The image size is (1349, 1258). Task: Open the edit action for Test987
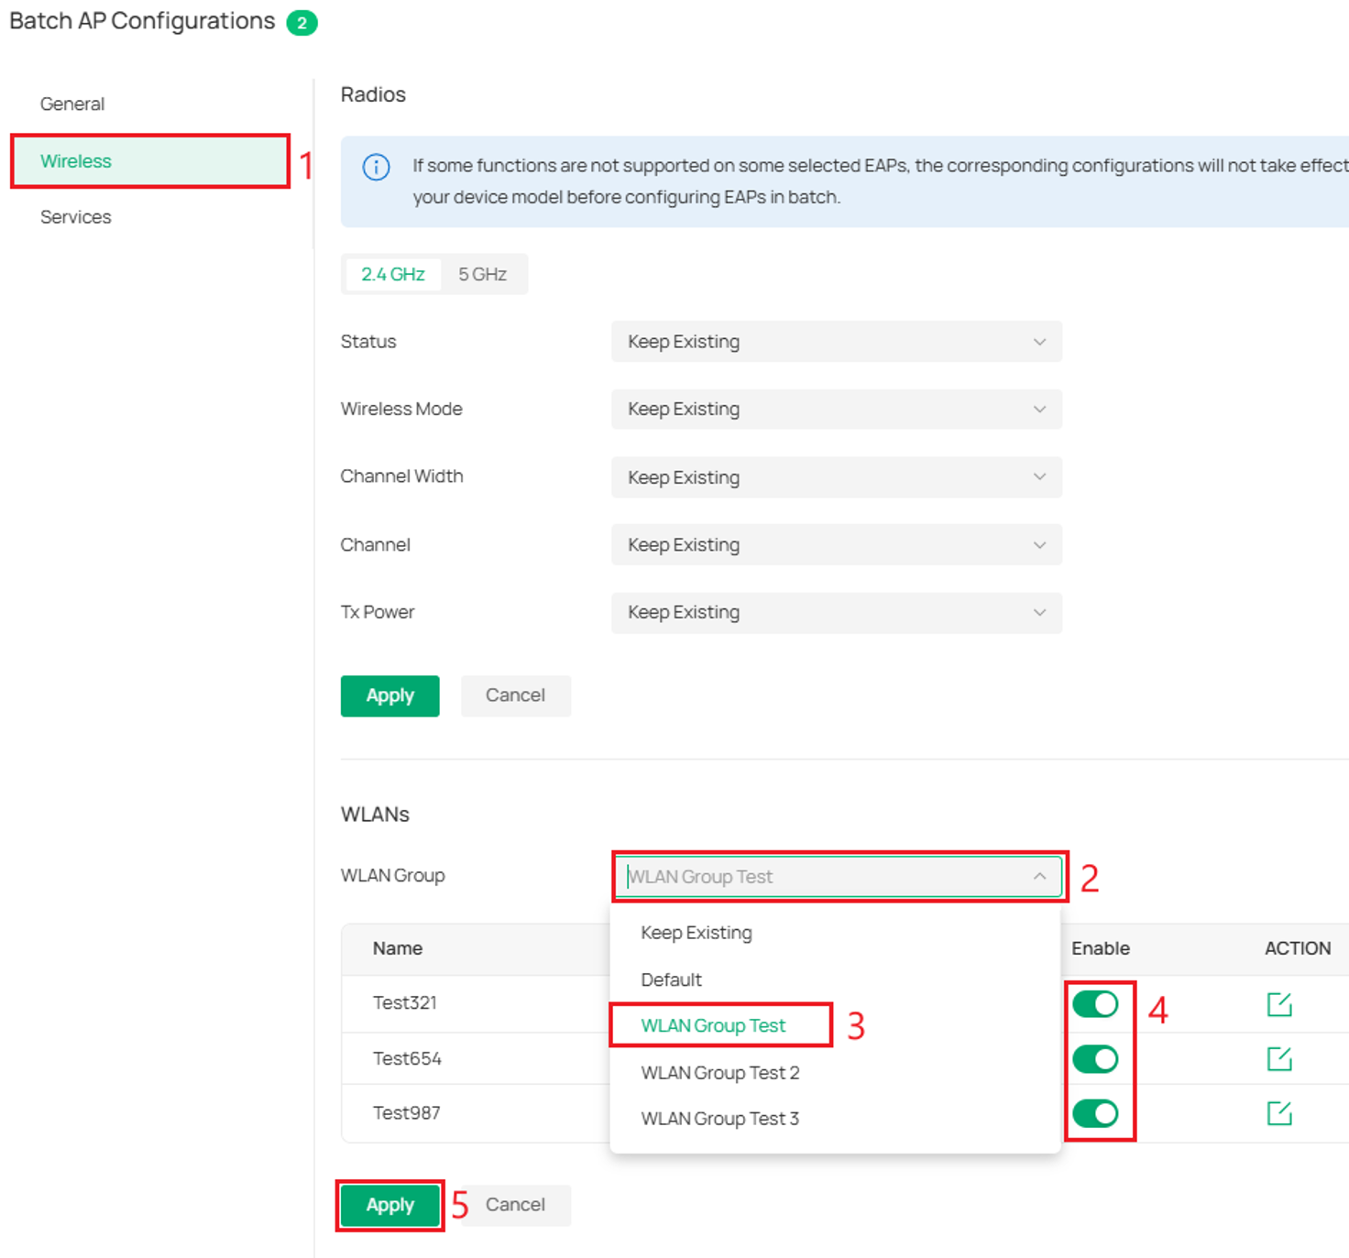(1278, 1113)
